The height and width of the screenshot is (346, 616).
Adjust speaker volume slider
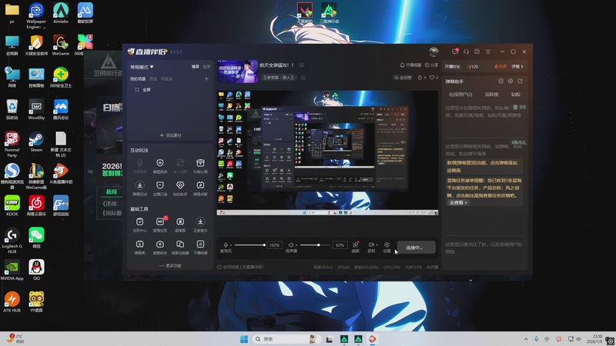tap(314, 245)
